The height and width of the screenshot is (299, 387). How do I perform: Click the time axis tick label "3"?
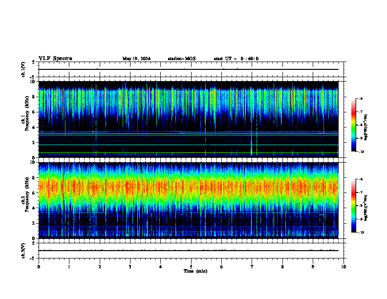pos(130,267)
